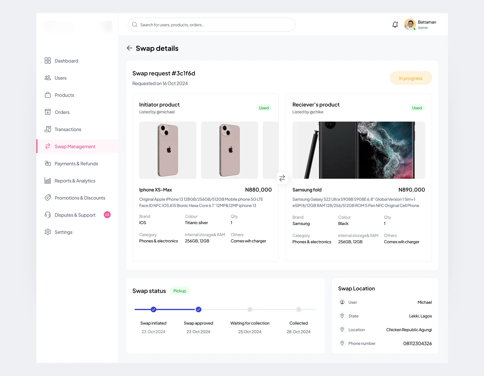Screen dimensions: 484x376
Task: Click the Reports & Analytics chart icon
Action: tap(48, 180)
